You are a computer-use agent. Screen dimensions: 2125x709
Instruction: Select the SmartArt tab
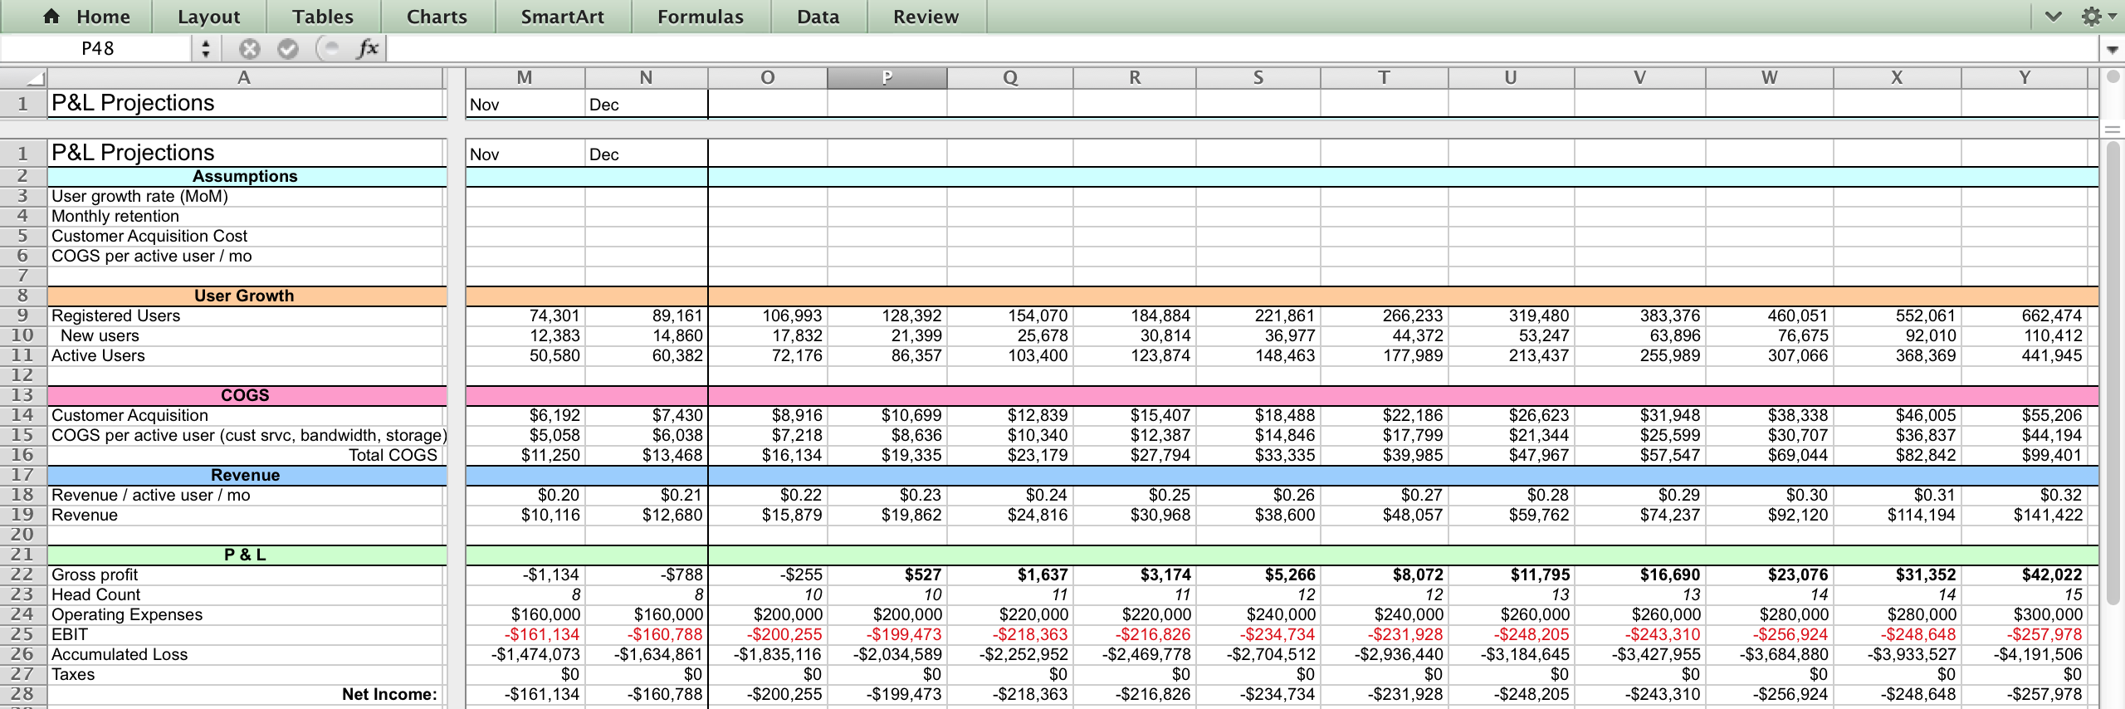tap(562, 17)
